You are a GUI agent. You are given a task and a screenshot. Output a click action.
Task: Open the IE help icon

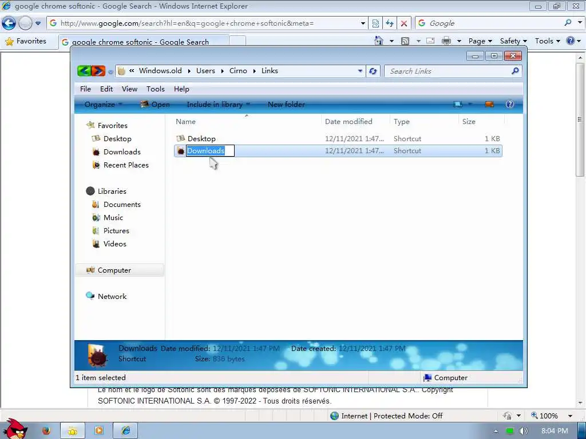(x=571, y=41)
